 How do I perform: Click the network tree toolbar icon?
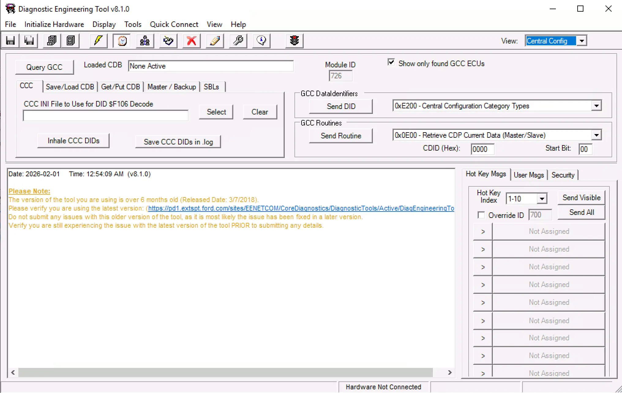[145, 41]
